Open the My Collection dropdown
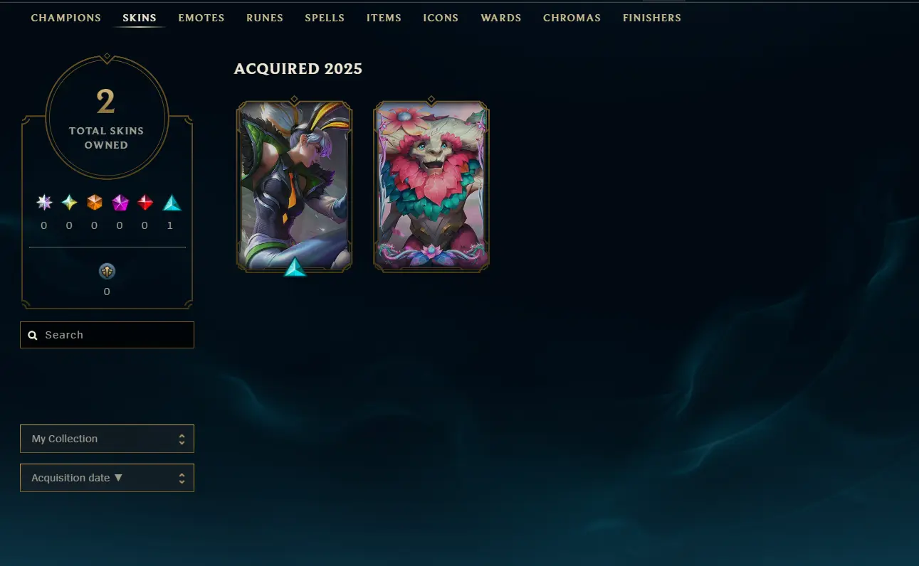The width and height of the screenshot is (919, 566). point(107,439)
